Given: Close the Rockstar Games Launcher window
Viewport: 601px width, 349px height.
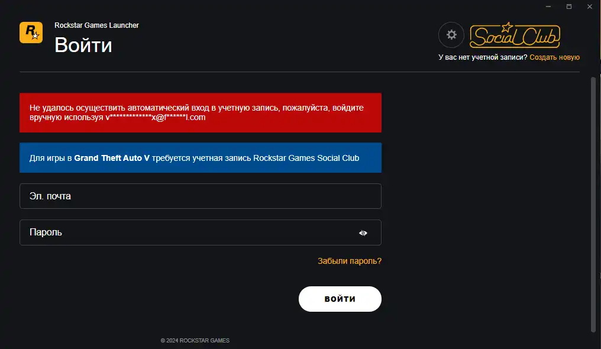Looking at the screenshot, I should [x=590, y=7].
